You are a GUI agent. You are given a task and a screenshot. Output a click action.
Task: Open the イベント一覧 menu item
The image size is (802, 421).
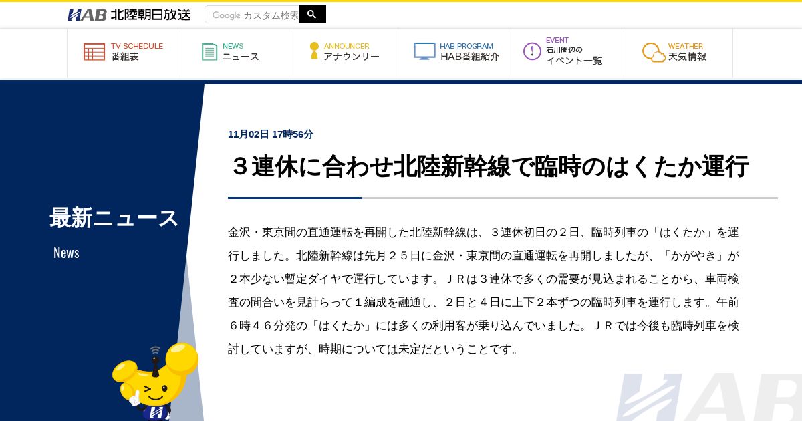(574, 61)
